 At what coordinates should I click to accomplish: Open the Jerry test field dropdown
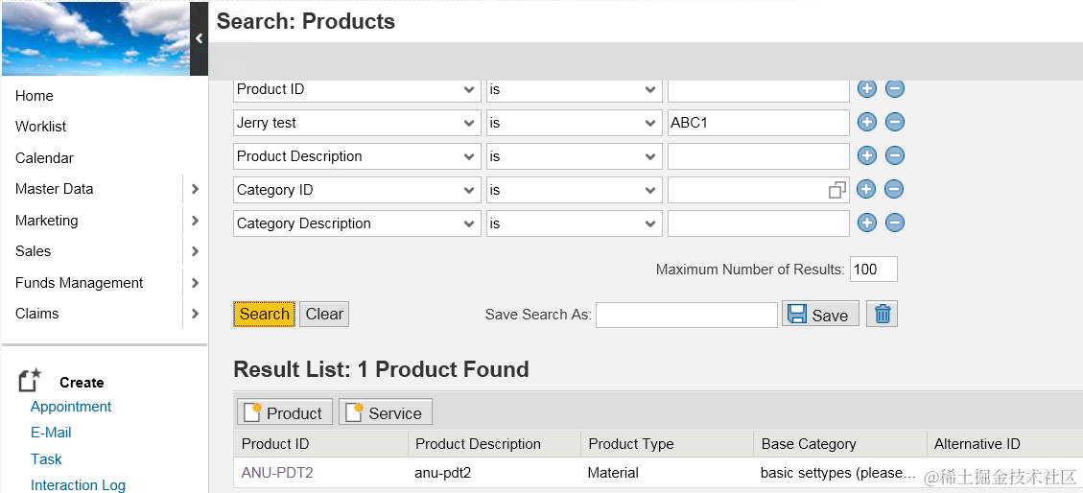point(469,123)
